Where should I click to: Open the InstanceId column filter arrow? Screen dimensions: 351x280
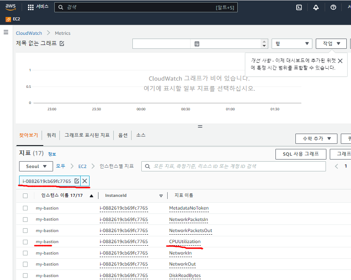coord(161,196)
